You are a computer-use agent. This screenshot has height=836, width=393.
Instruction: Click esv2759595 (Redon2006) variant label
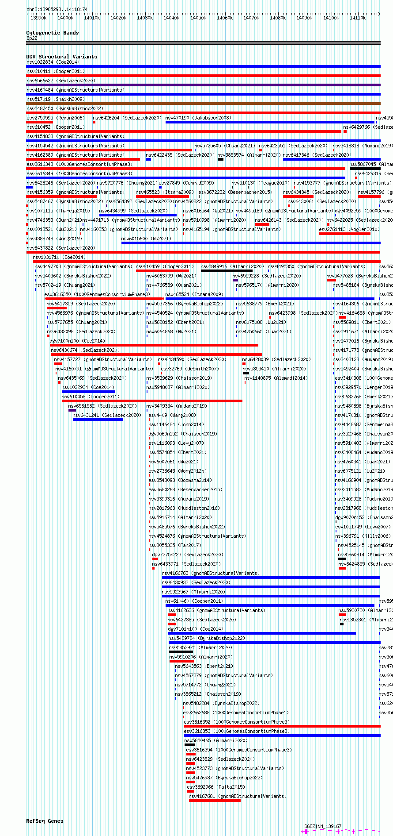pos(56,118)
